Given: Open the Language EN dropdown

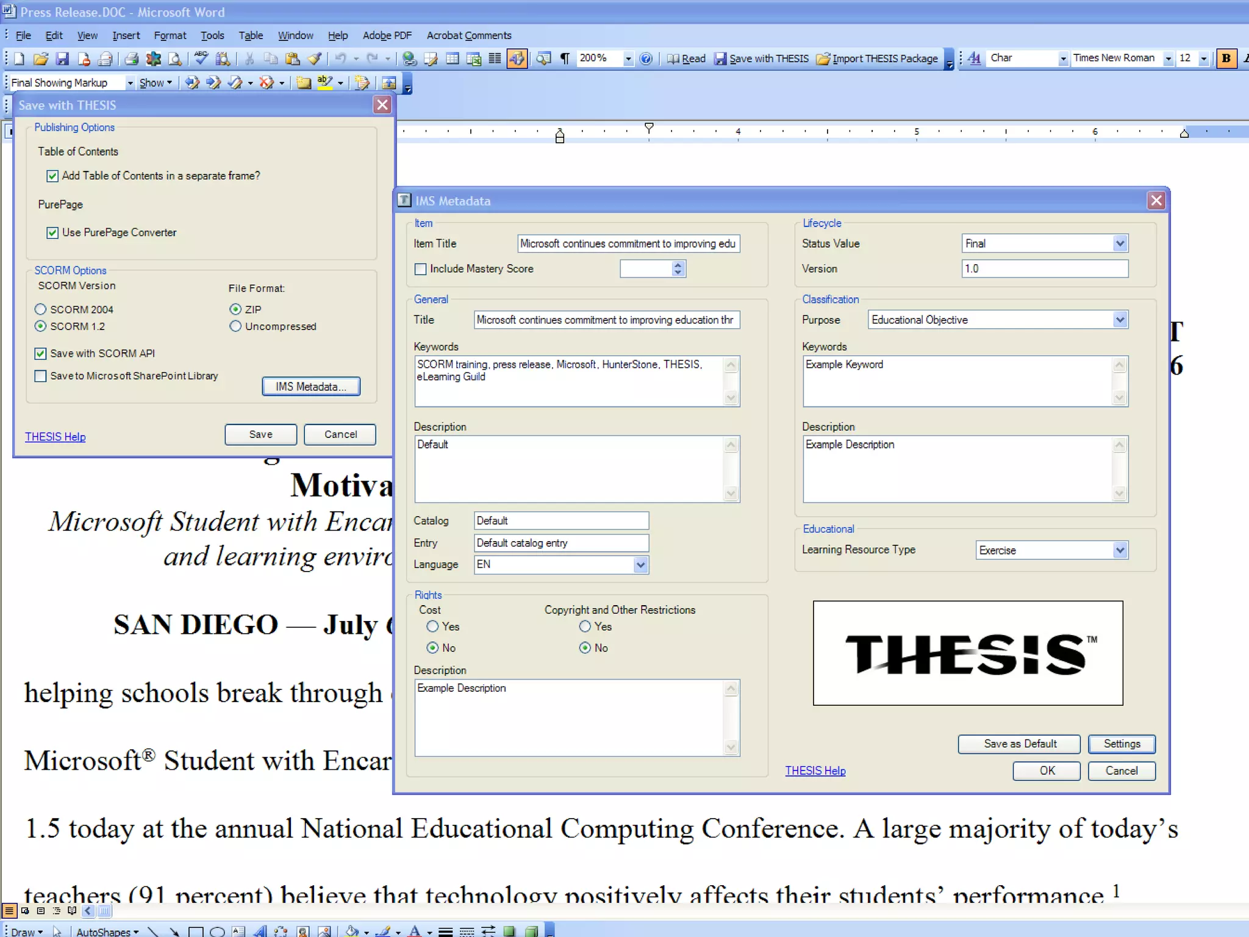Looking at the screenshot, I should click(x=640, y=565).
